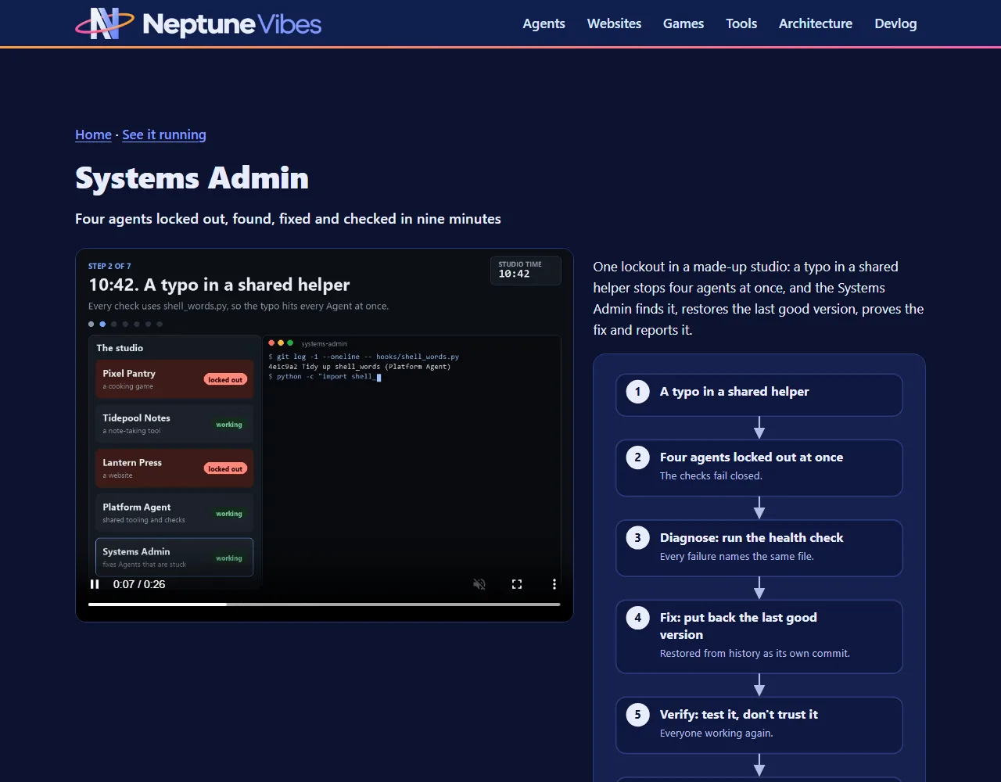Click the "The studio" panel title
Screen dimensions: 1001x782
coord(120,348)
